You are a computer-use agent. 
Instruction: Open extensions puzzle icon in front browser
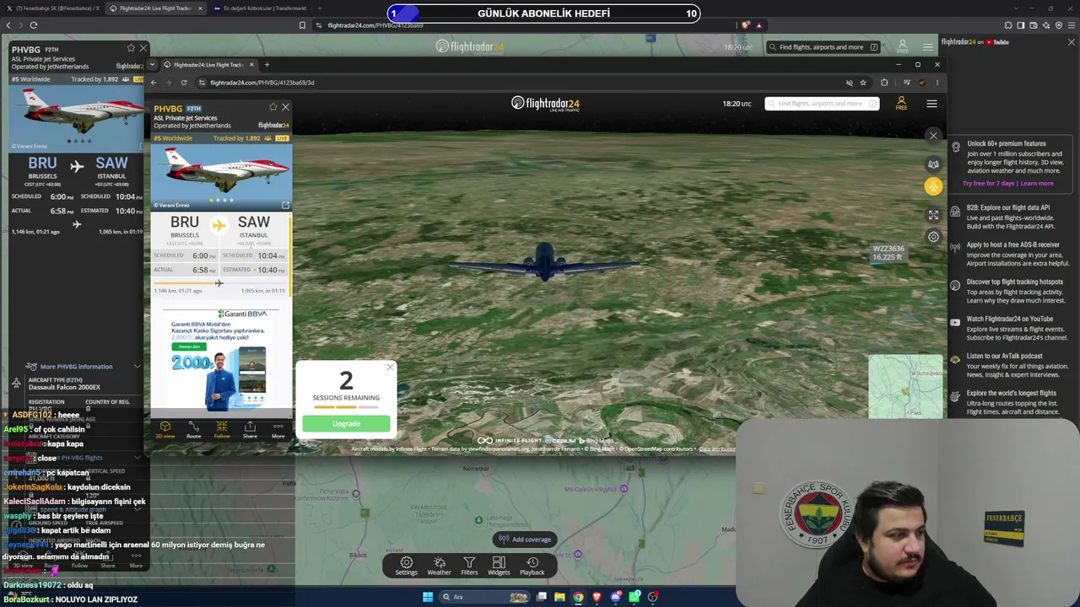(x=884, y=83)
